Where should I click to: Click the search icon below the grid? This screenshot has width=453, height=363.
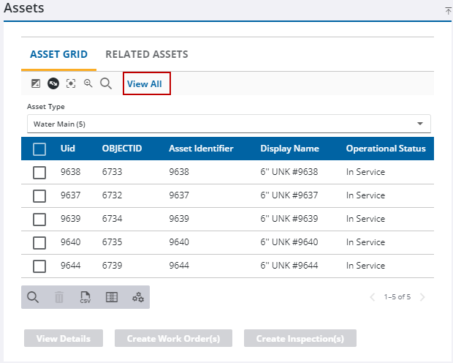(33, 297)
